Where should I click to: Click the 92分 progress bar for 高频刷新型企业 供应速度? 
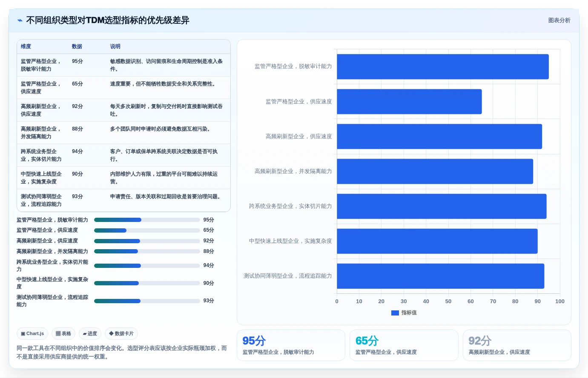(x=147, y=241)
